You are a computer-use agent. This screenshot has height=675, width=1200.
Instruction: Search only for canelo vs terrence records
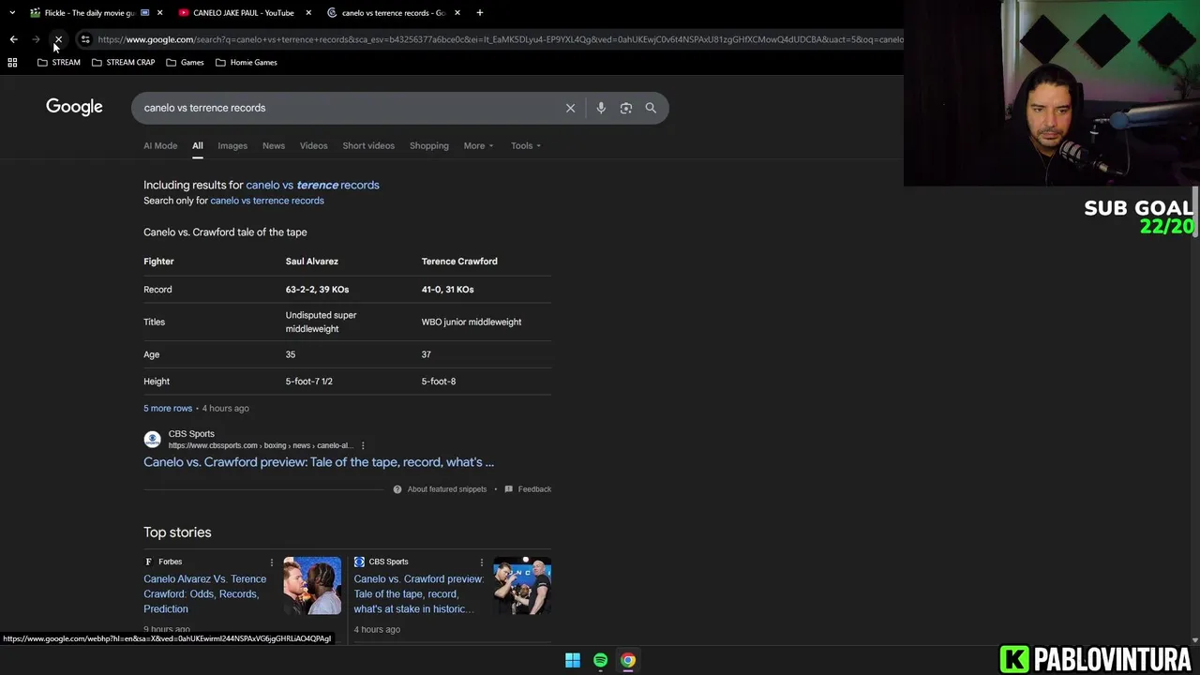(x=267, y=201)
